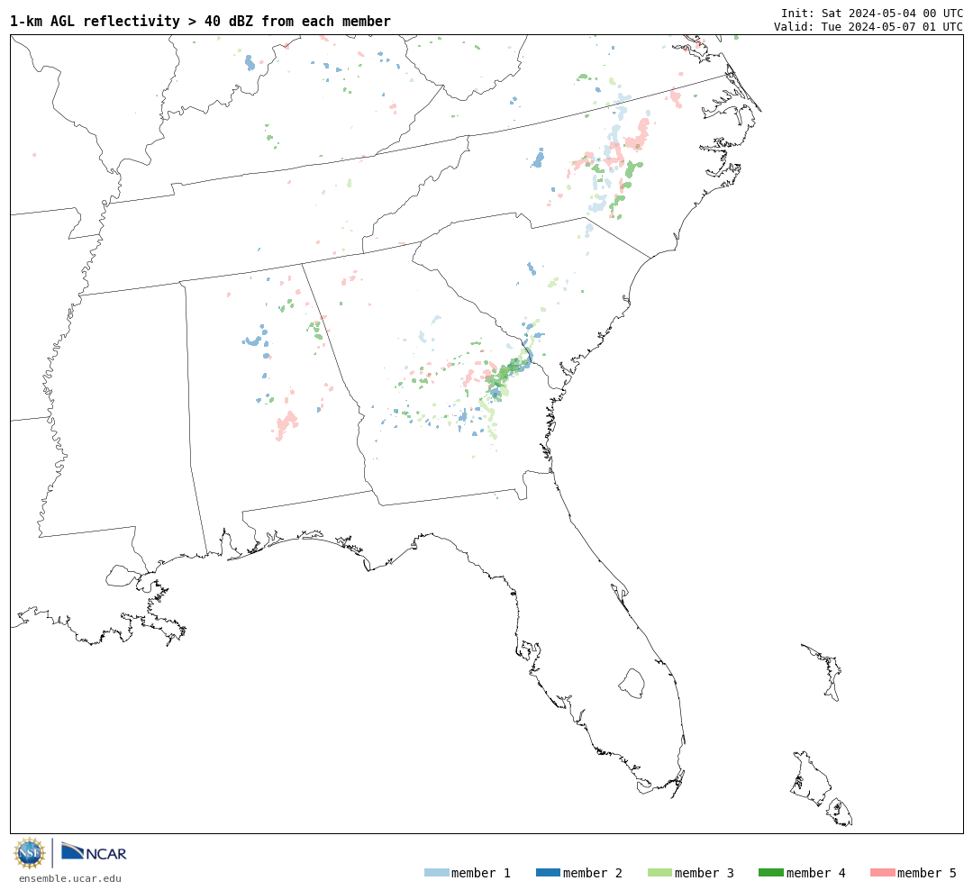Screen dimensions: 973x890
Task: Click the member 5 pink swatch
Action: (x=882, y=873)
